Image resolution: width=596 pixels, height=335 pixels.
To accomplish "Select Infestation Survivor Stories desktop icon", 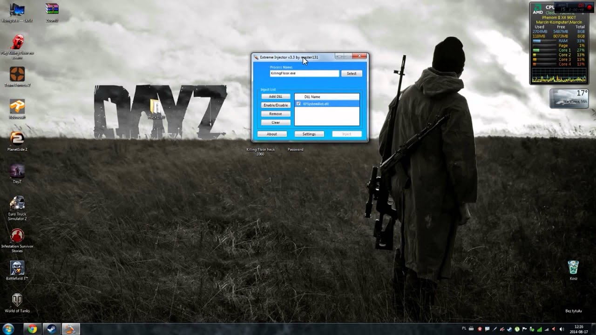I will click(17, 240).
